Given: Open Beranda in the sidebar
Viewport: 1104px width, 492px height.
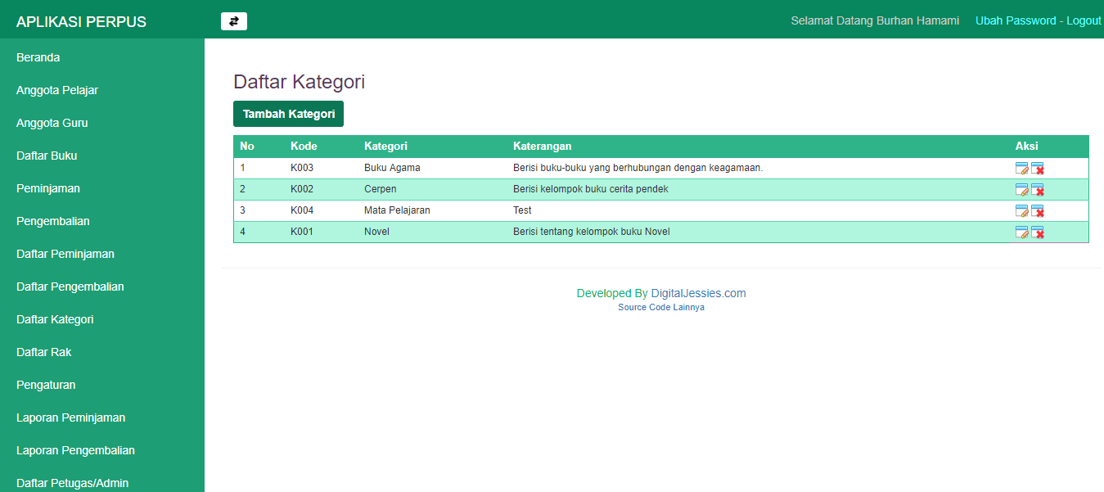Looking at the screenshot, I should click(x=38, y=57).
